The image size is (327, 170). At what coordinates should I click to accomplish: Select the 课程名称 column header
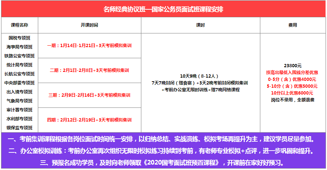[x=19, y=25]
